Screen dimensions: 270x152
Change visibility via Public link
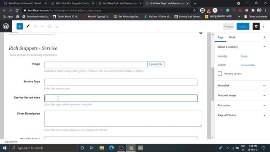(x=244, y=56)
